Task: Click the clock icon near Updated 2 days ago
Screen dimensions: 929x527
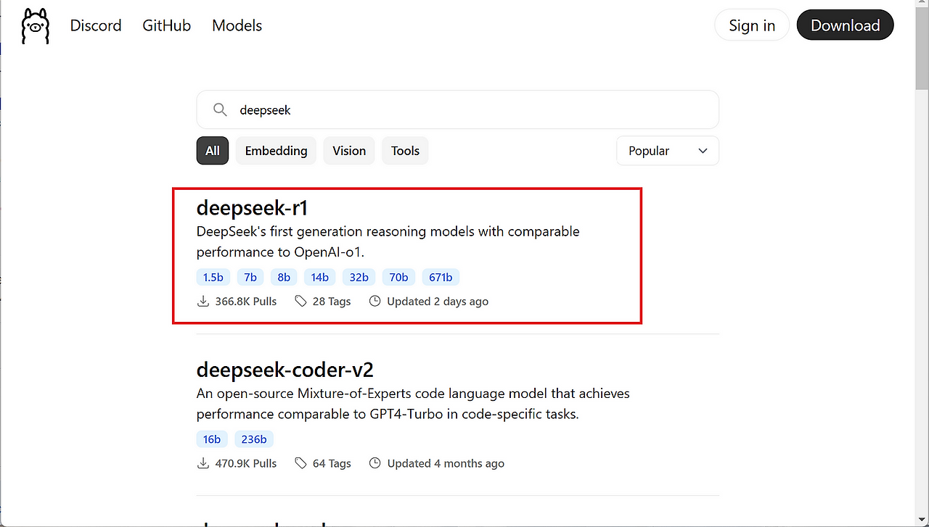Action: coord(375,301)
